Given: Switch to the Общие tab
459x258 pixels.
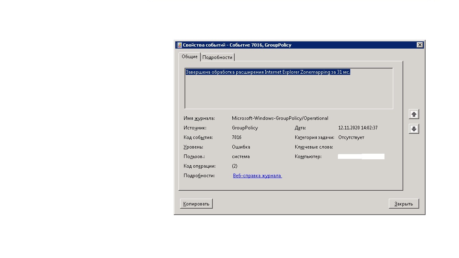Looking at the screenshot, I should point(189,57).
